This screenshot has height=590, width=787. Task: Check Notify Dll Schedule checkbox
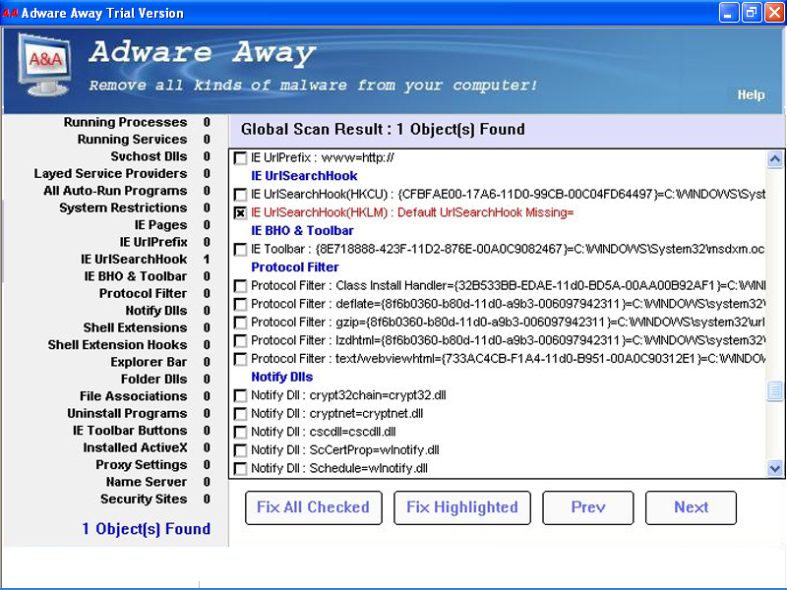(x=240, y=469)
